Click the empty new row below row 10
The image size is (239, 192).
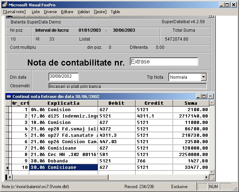110,172
